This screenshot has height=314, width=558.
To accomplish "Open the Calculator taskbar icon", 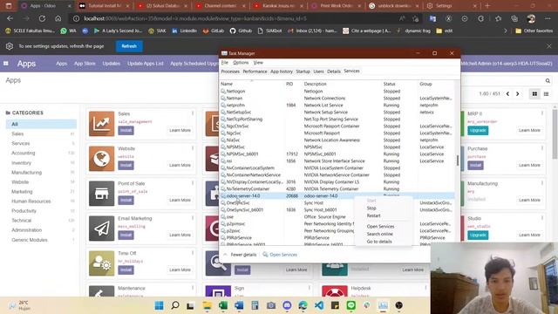I will coord(255,305).
